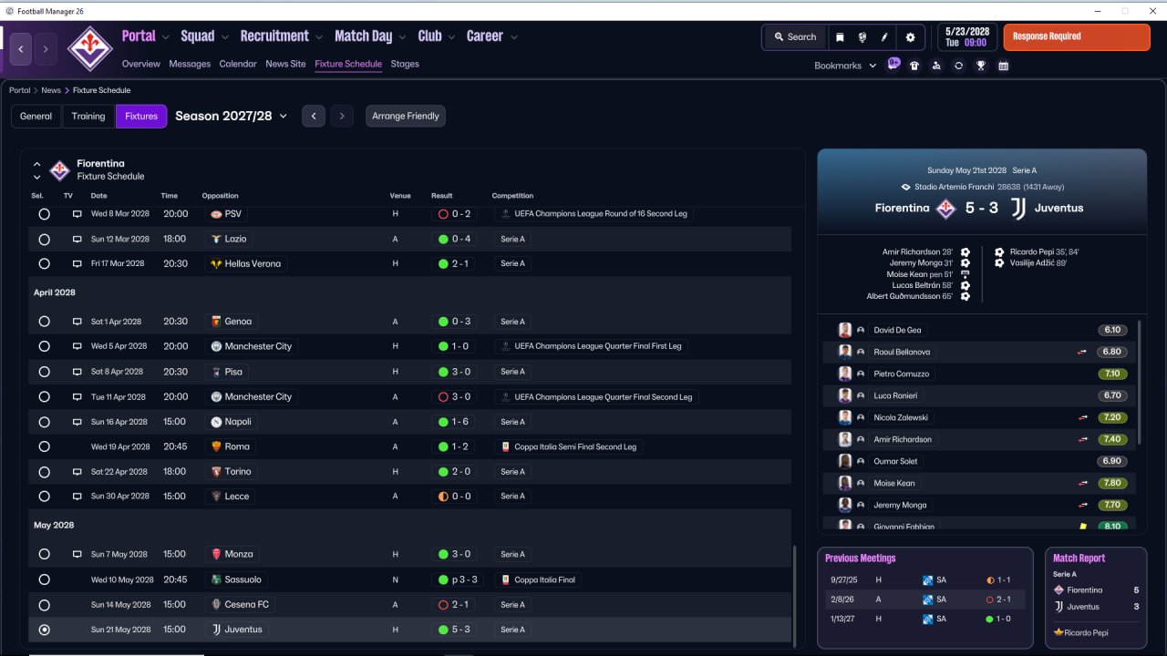Click the TV icon in the Lazio row
This screenshot has width=1167, height=656.
coord(77,239)
